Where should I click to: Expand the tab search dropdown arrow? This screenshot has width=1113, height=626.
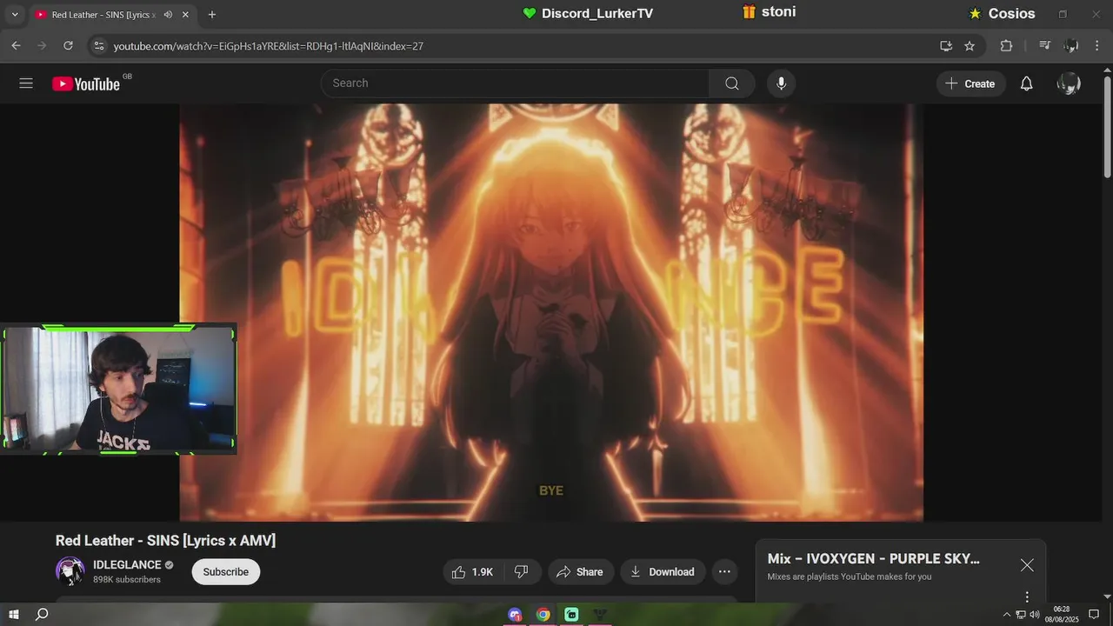click(x=14, y=15)
